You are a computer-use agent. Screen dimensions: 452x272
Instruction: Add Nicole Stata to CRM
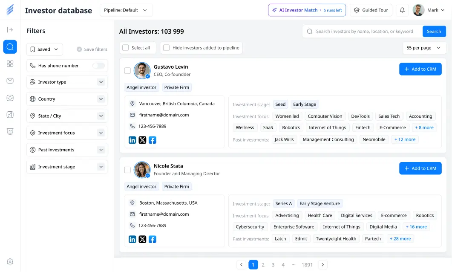pos(420,168)
